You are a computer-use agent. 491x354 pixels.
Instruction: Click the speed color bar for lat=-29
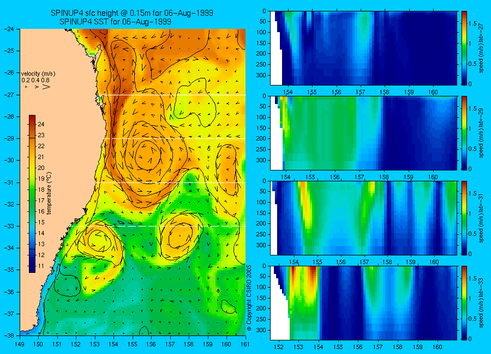[464, 133]
